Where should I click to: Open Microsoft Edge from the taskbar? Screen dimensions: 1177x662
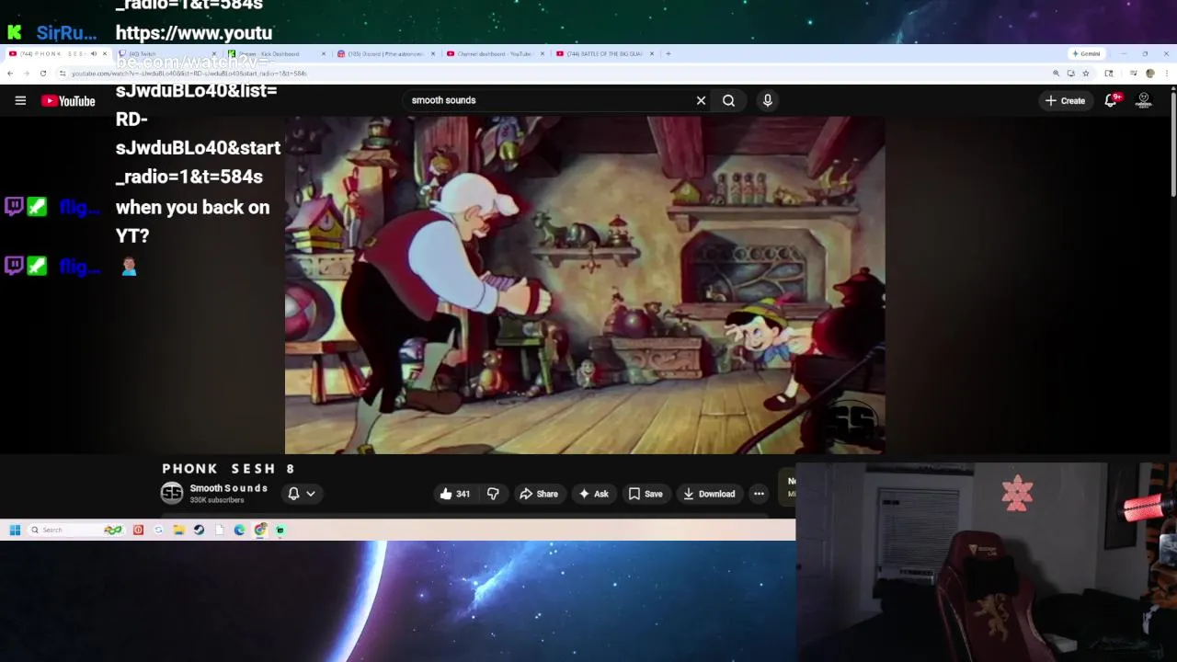point(239,530)
